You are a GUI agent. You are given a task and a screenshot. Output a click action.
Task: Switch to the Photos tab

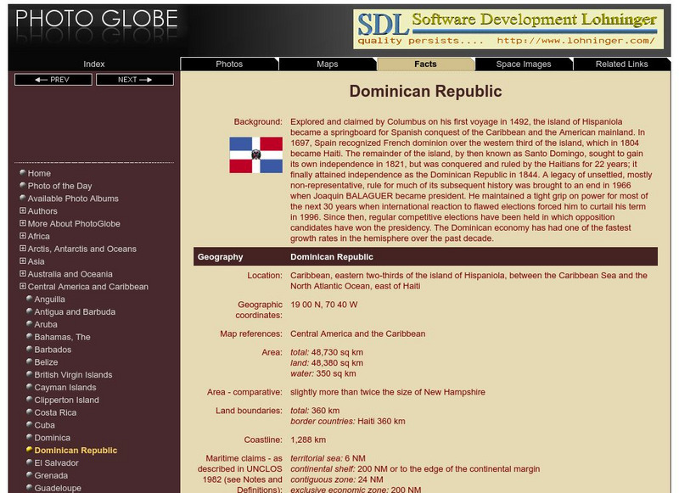click(229, 64)
